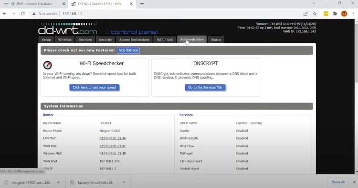358x188 pixels.
Task: Click the Samba service label
Action: [184, 130]
